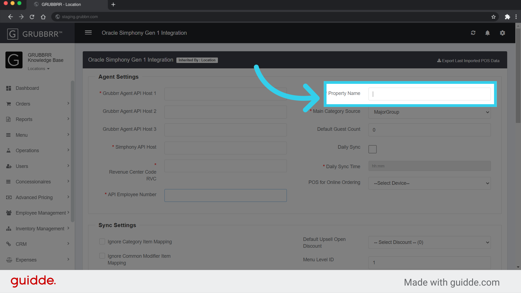Viewport: 521px width, 293px height.
Task: Select Concessionaires in the sidebar
Action: (33, 182)
